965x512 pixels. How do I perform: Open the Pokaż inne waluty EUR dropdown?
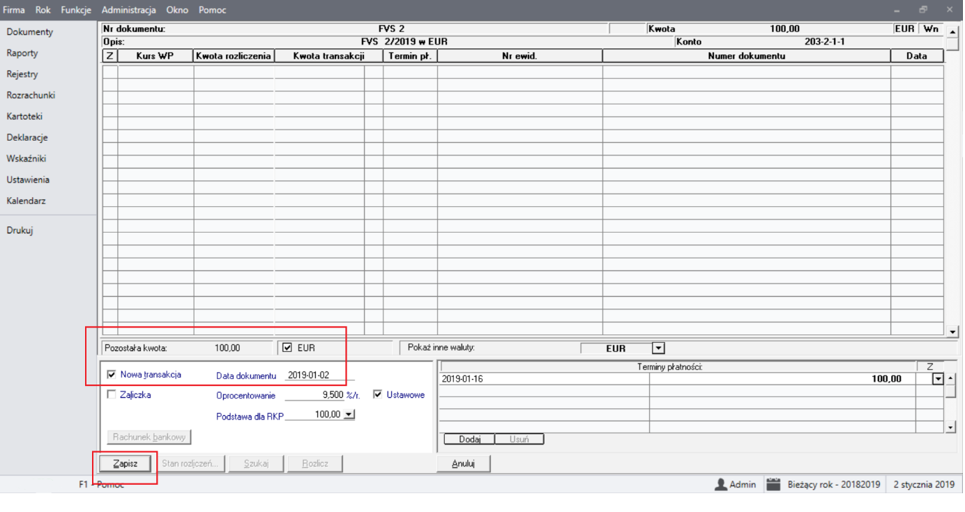[658, 348]
